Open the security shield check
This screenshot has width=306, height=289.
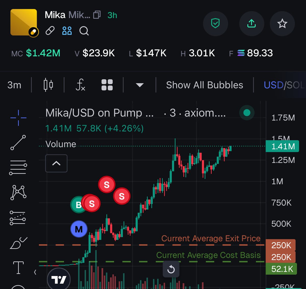pyautogui.click(x=215, y=23)
